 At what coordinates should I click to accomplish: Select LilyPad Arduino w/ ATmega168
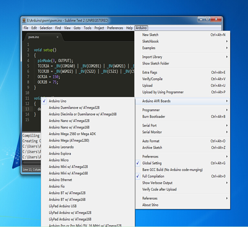[x=88, y=219]
